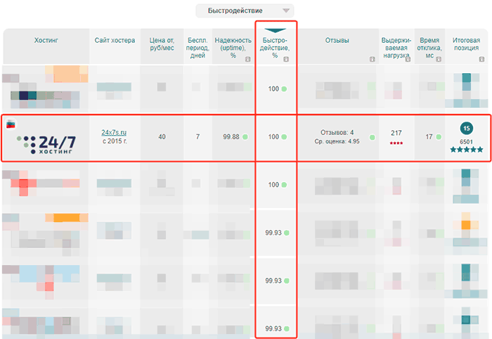Click score value 6501

pyautogui.click(x=466, y=142)
